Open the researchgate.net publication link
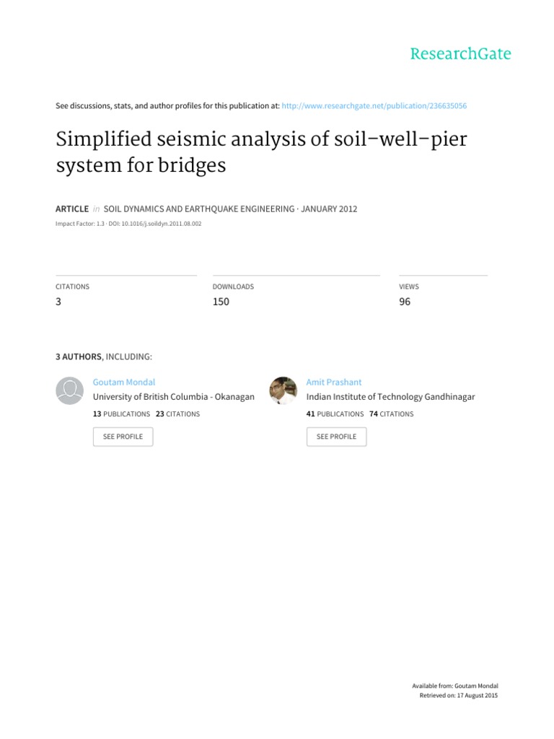The image size is (554, 739). pyautogui.click(x=374, y=106)
